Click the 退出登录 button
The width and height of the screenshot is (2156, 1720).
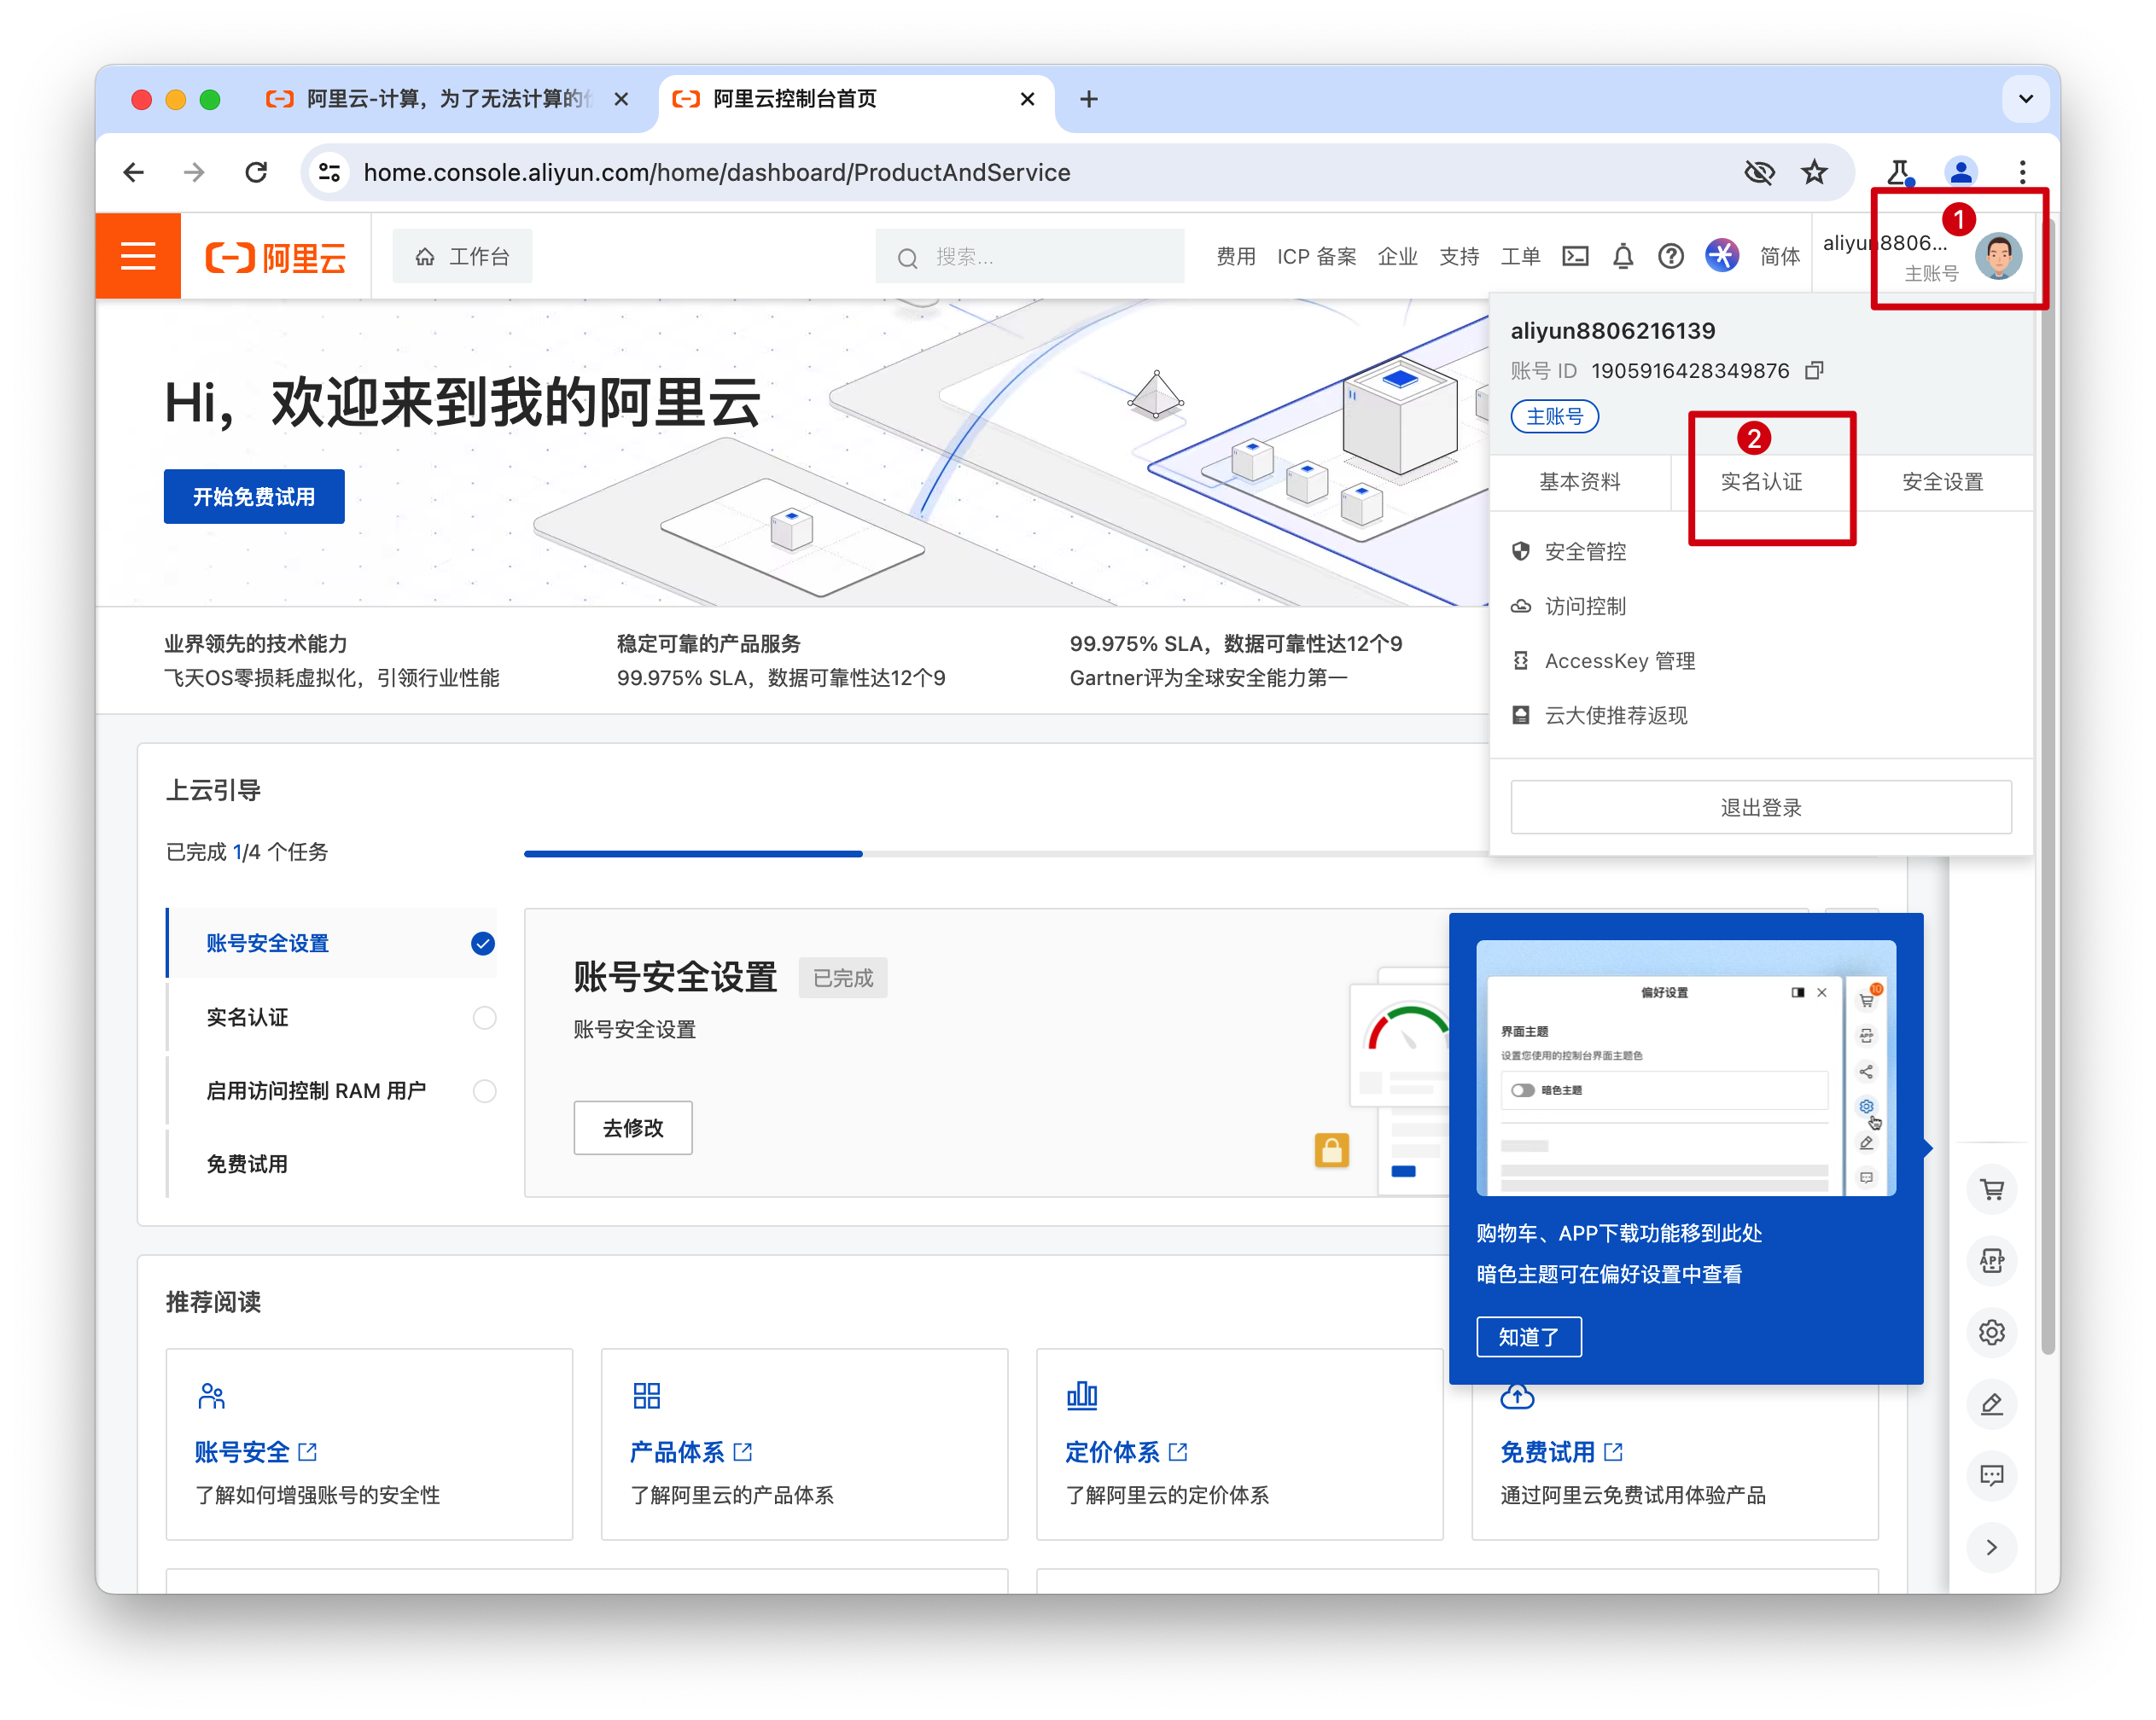point(1761,808)
